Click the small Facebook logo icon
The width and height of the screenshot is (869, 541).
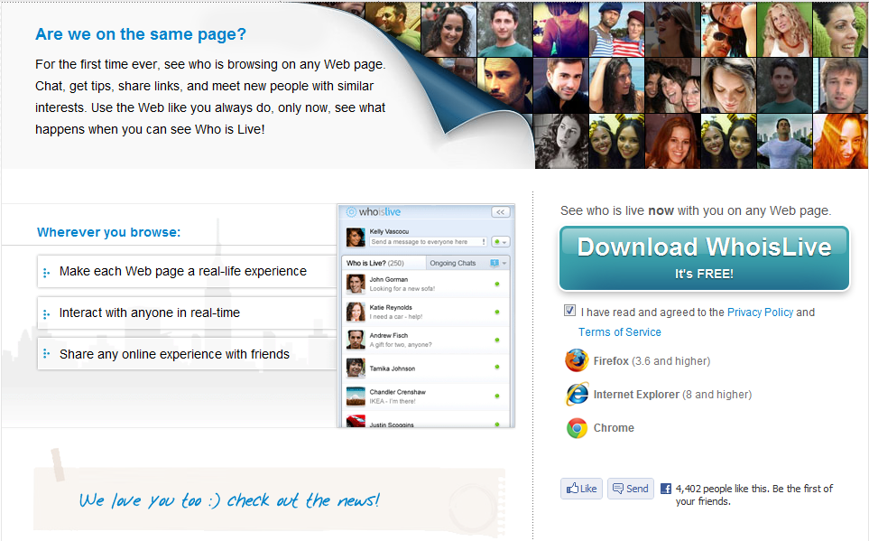pyautogui.click(x=666, y=489)
